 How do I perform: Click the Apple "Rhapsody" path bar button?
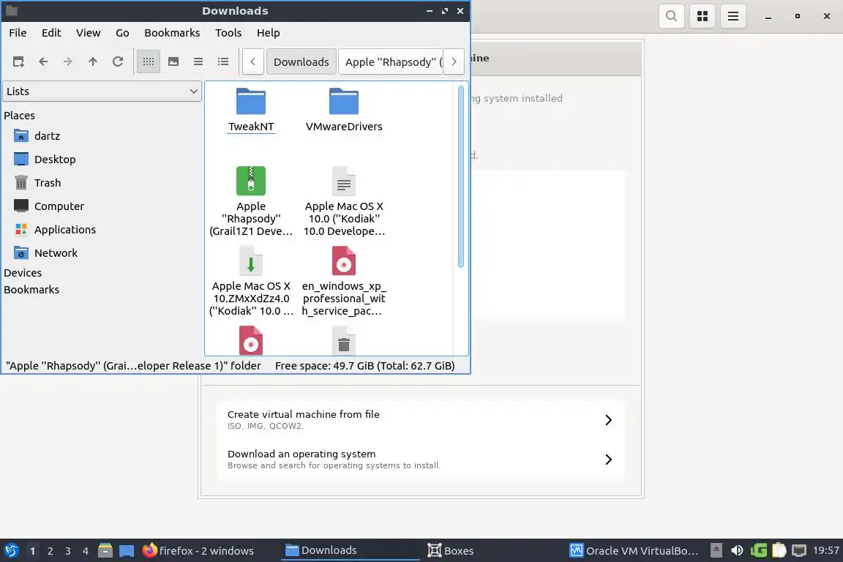click(x=391, y=62)
